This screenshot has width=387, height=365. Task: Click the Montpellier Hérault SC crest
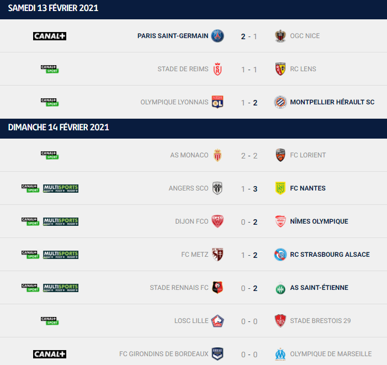tap(280, 102)
